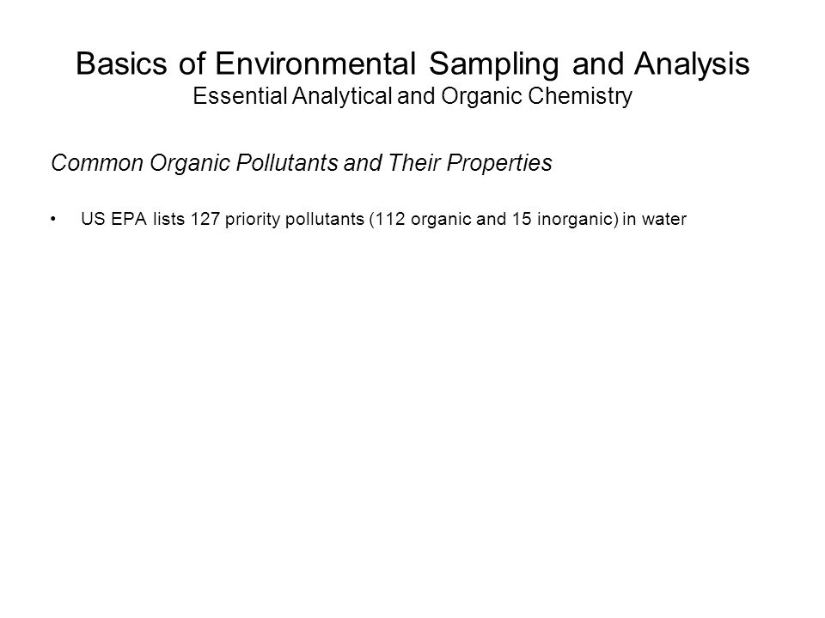The width and height of the screenshot is (825, 618).
Task: Click the words "in water" ending the bullet
Action: point(654,219)
